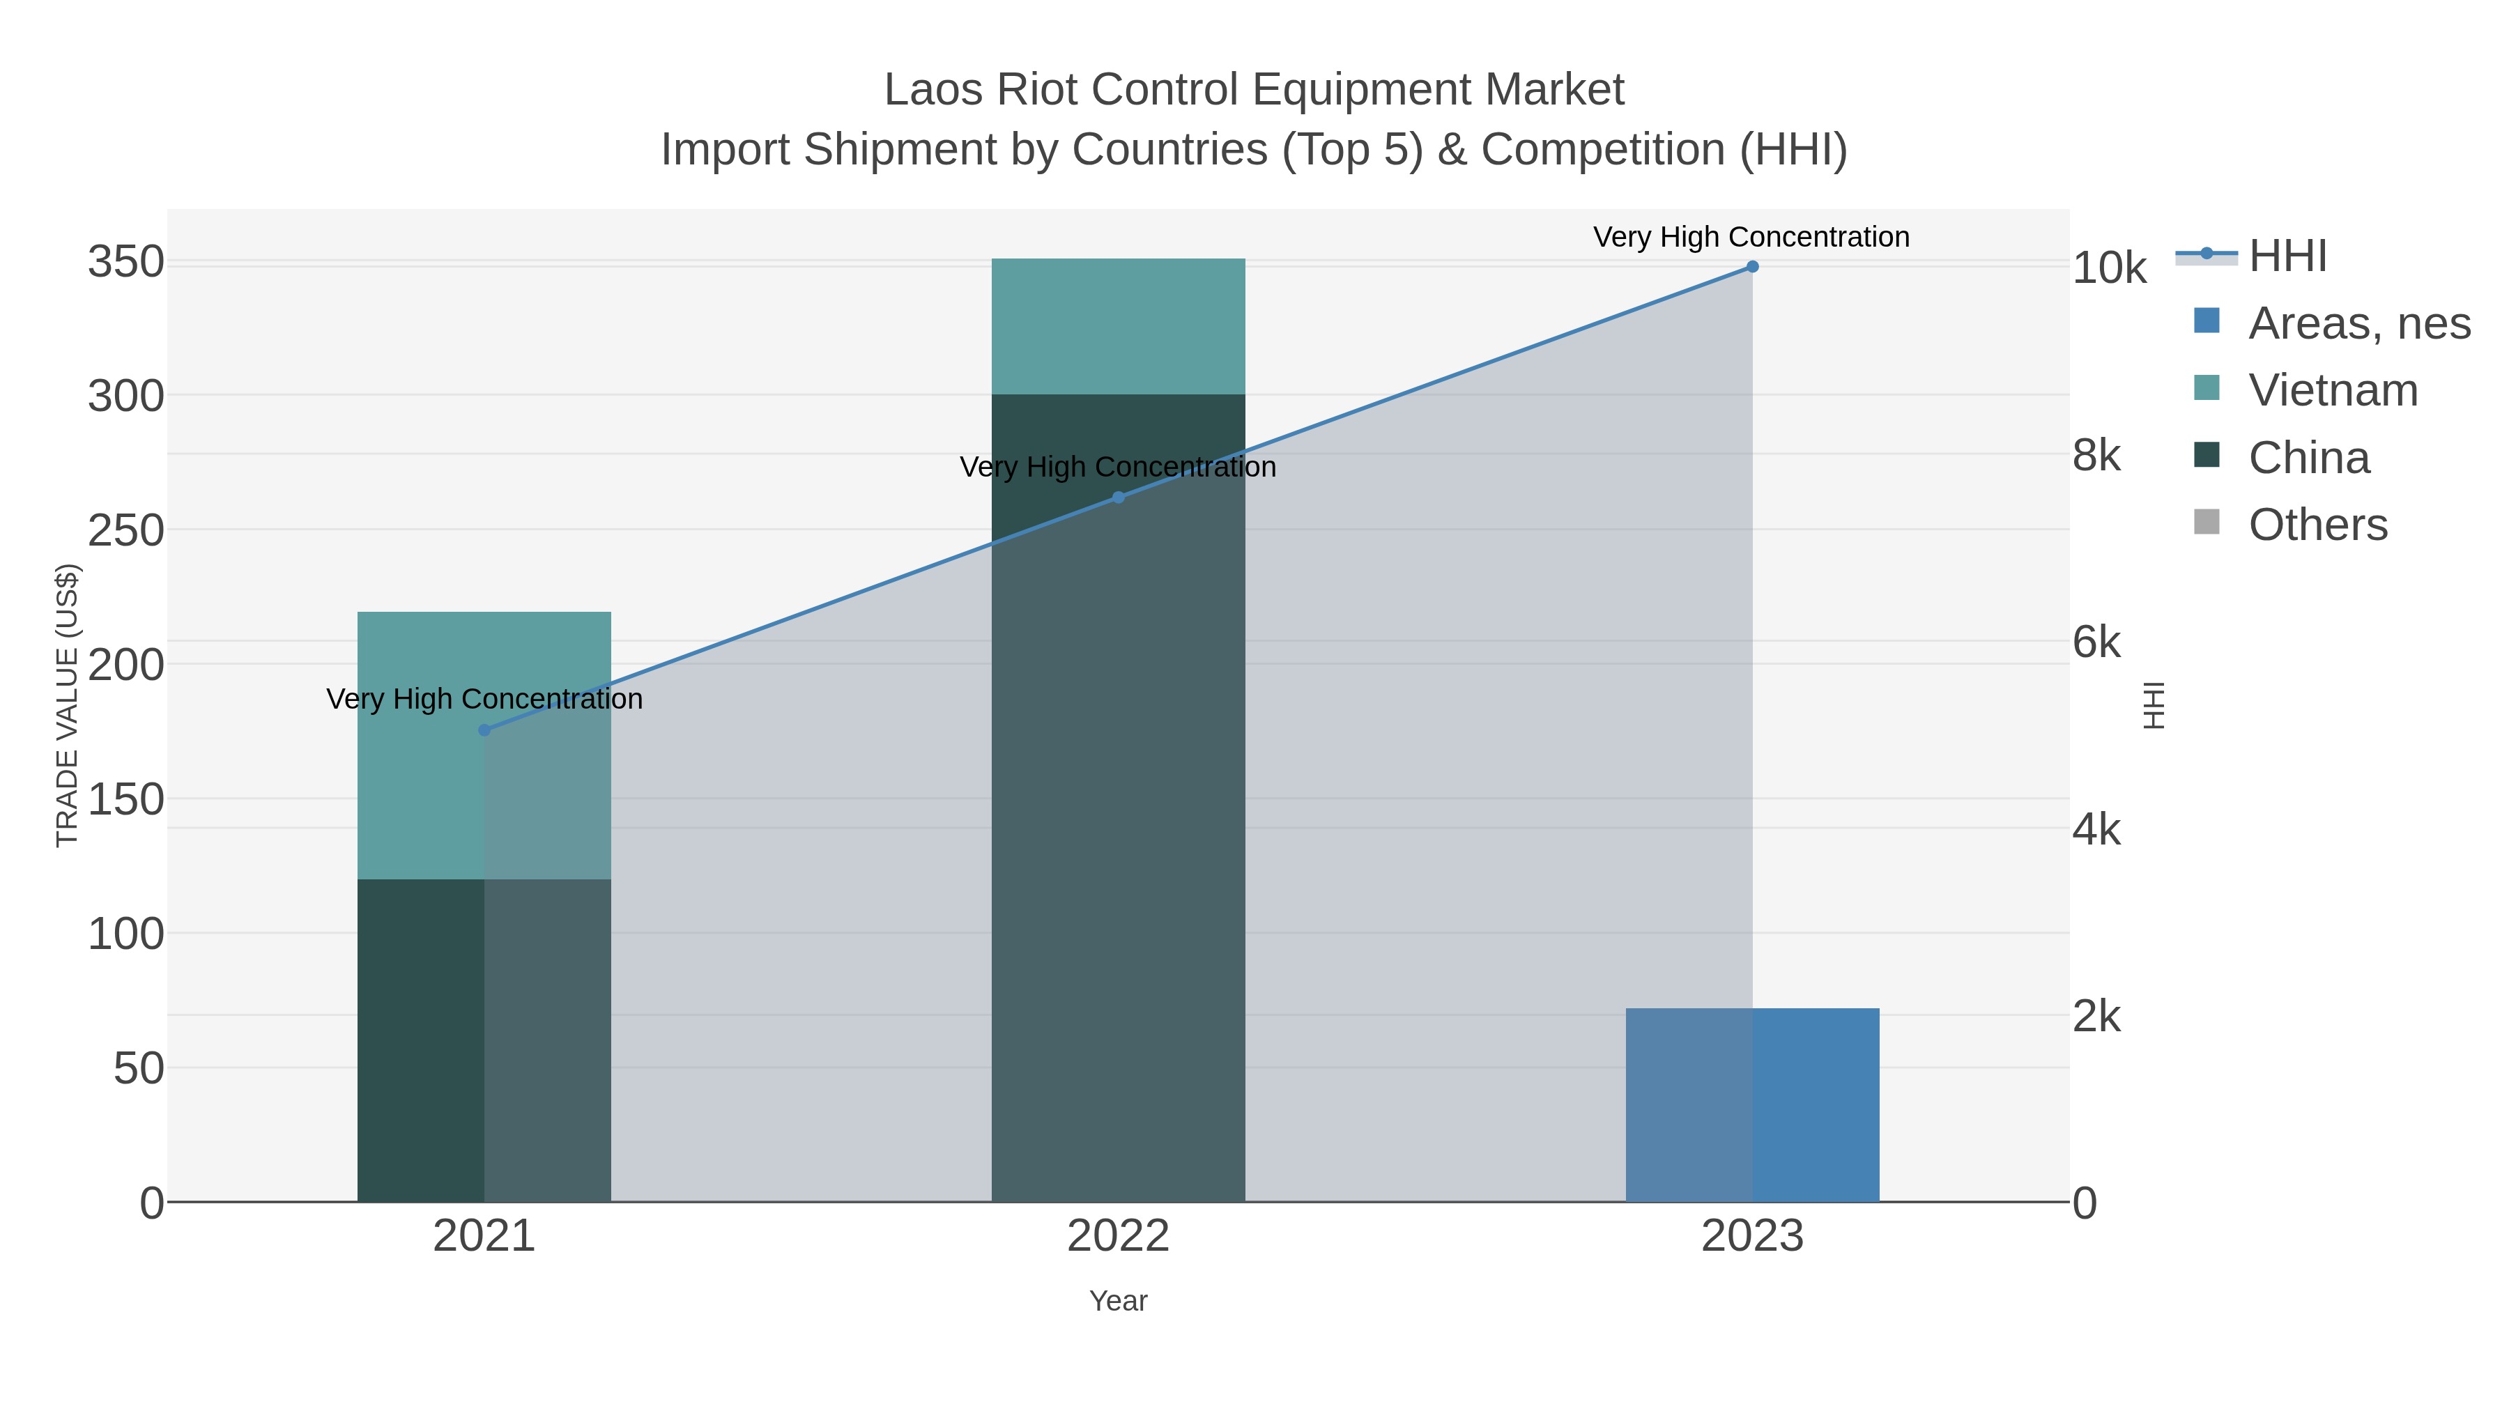2509x1411 pixels.
Task: Click the 300 tick on the left axis
Action: pyautogui.click(x=127, y=396)
